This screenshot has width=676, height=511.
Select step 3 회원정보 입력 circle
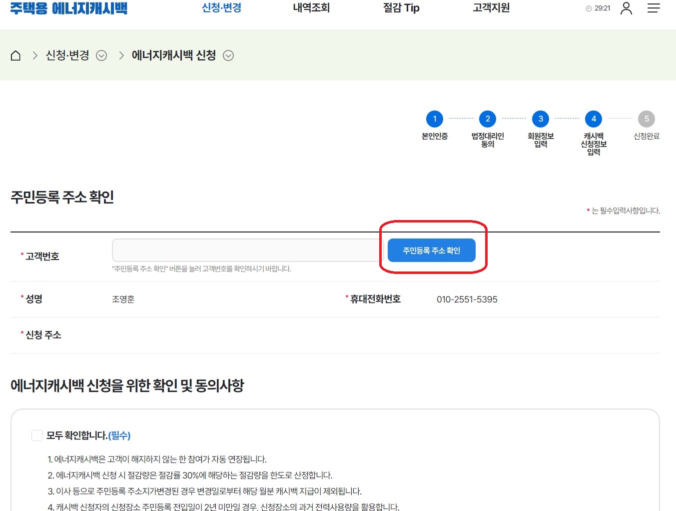540,119
